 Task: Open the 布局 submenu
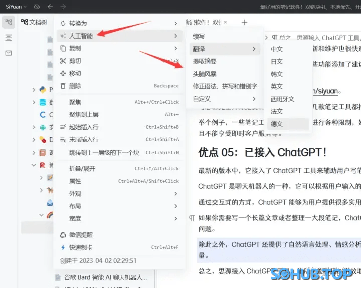pyautogui.click(x=119, y=206)
